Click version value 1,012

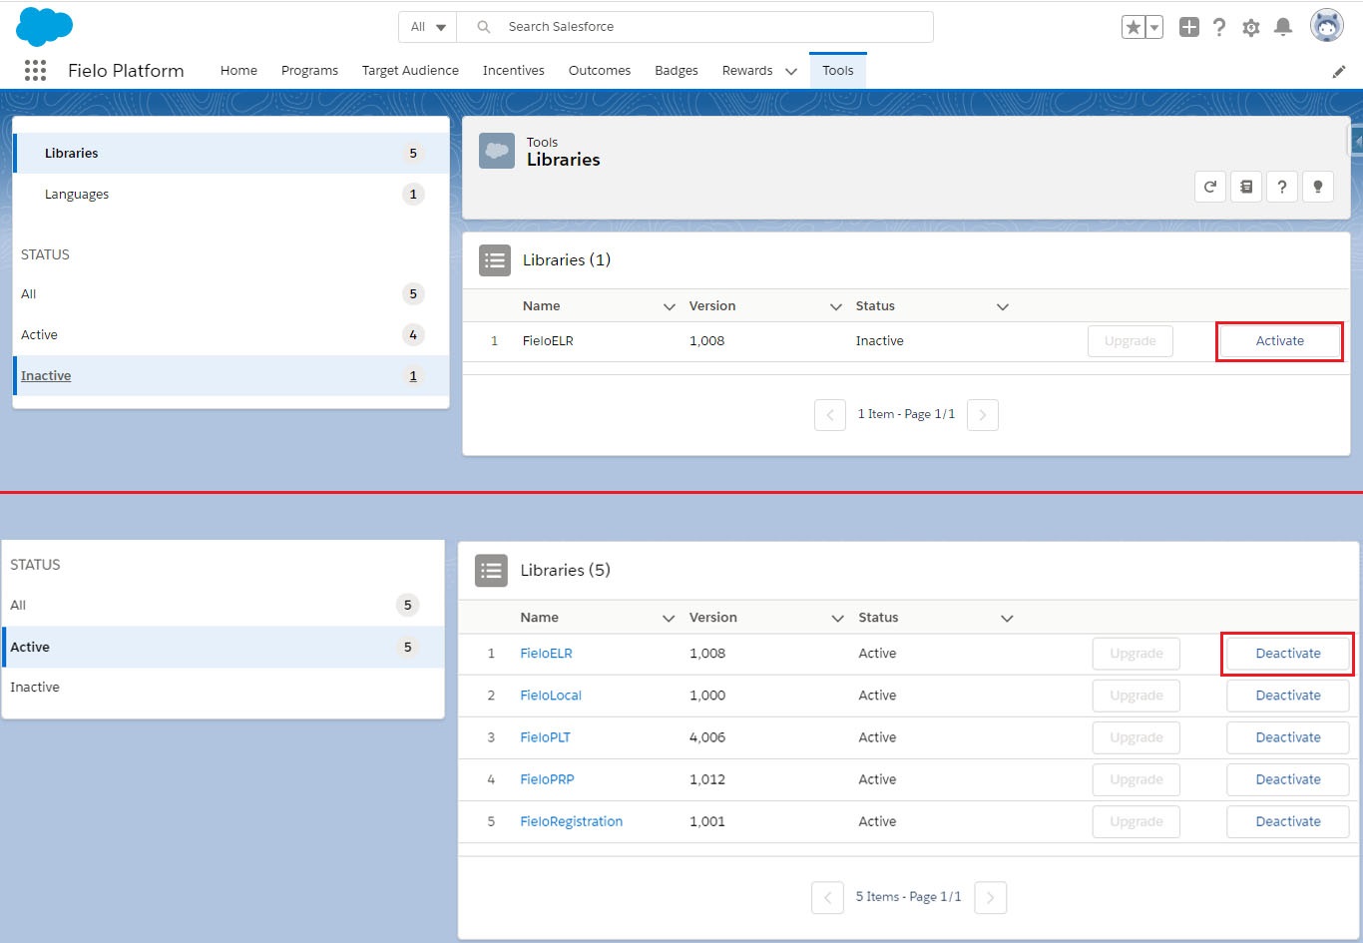pos(707,779)
